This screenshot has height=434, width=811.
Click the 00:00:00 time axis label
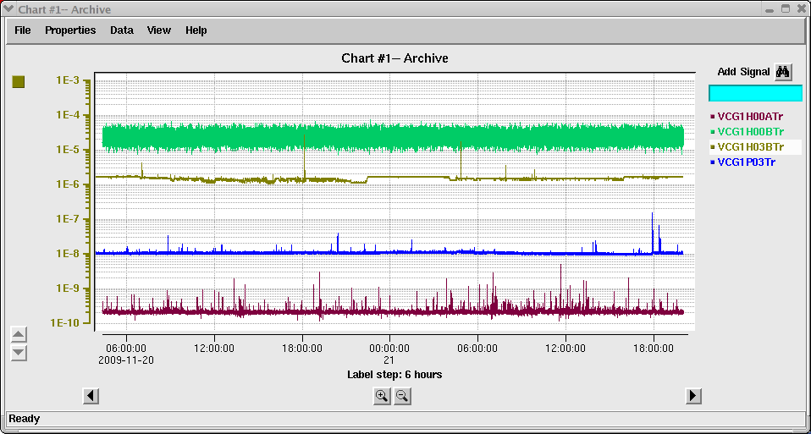pos(389,349)
